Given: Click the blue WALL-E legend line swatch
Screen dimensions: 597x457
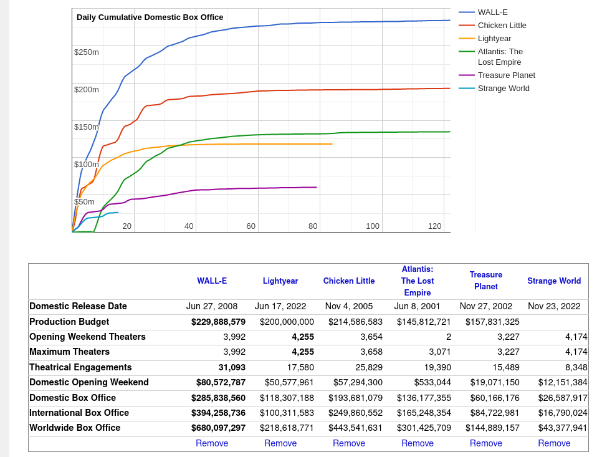Looking at the screenshot, I should click(x=466, y=12).
